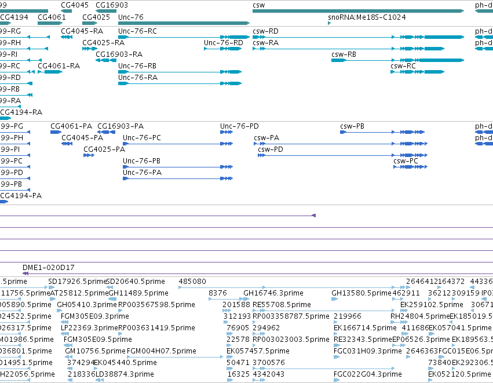Click protein Unc-76-PA
This screenshot has width=493, height=383.
[178, 178]
